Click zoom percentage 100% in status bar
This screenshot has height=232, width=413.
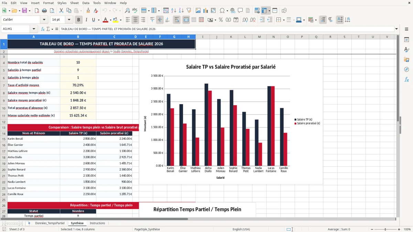point(407,229)
